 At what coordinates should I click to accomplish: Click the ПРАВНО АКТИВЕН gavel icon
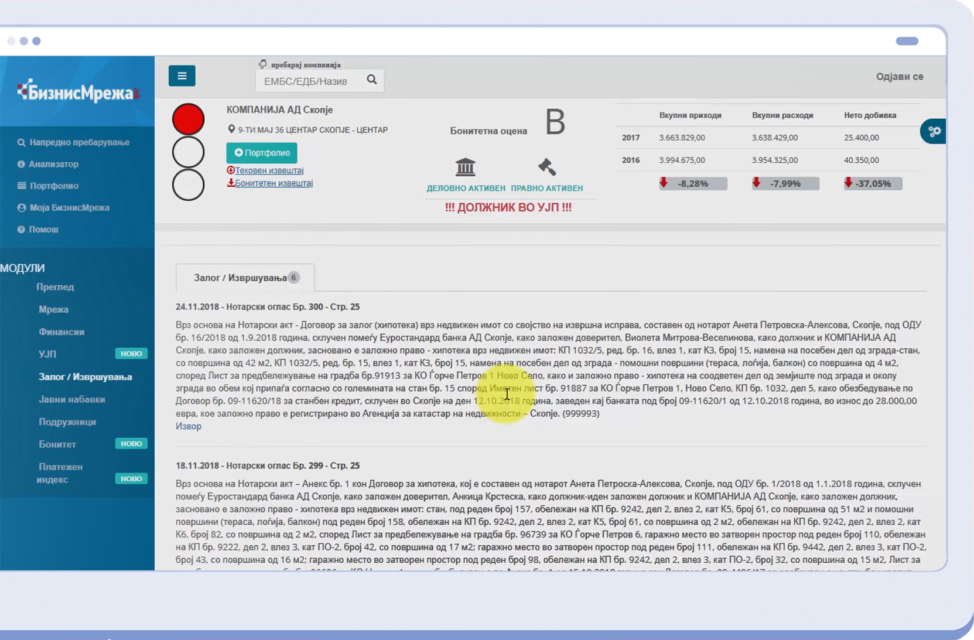click(x=547, y=167)
